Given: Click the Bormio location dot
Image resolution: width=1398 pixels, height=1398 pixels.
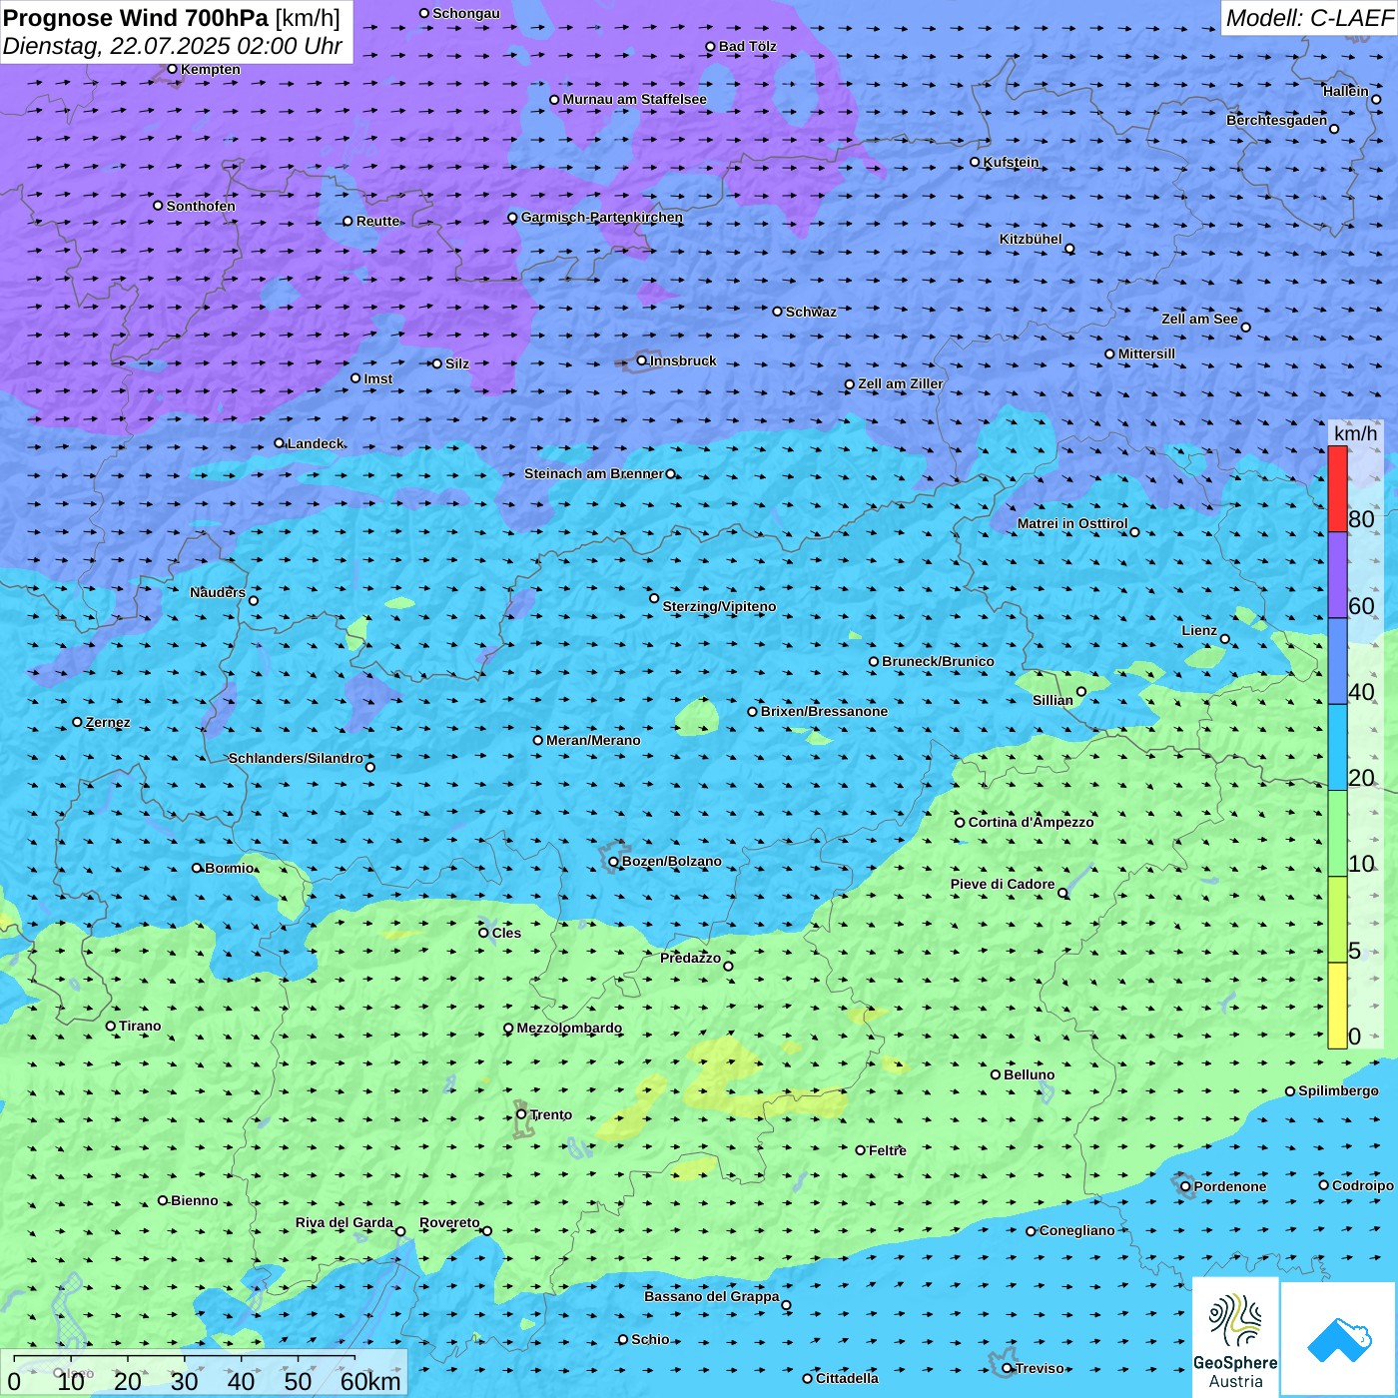Looking at the screenshot, I should pyautogui.click(x=197, y=868).
